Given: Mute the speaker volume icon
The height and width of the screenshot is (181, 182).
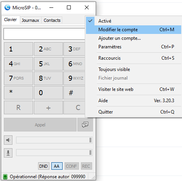Looking at the screenshot, I should [x=8, y=140].
